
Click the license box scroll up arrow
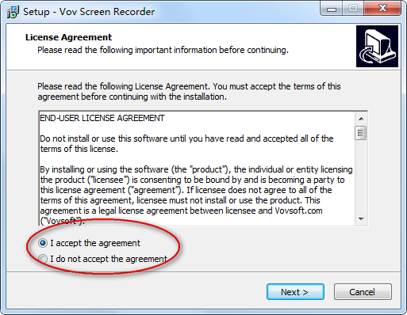(361, 119)
